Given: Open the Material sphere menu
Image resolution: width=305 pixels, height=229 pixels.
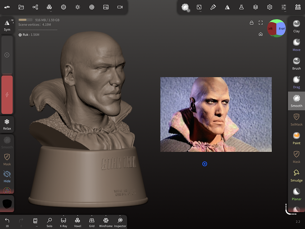Looking at the screenshot, I should (x=63, y=7).
